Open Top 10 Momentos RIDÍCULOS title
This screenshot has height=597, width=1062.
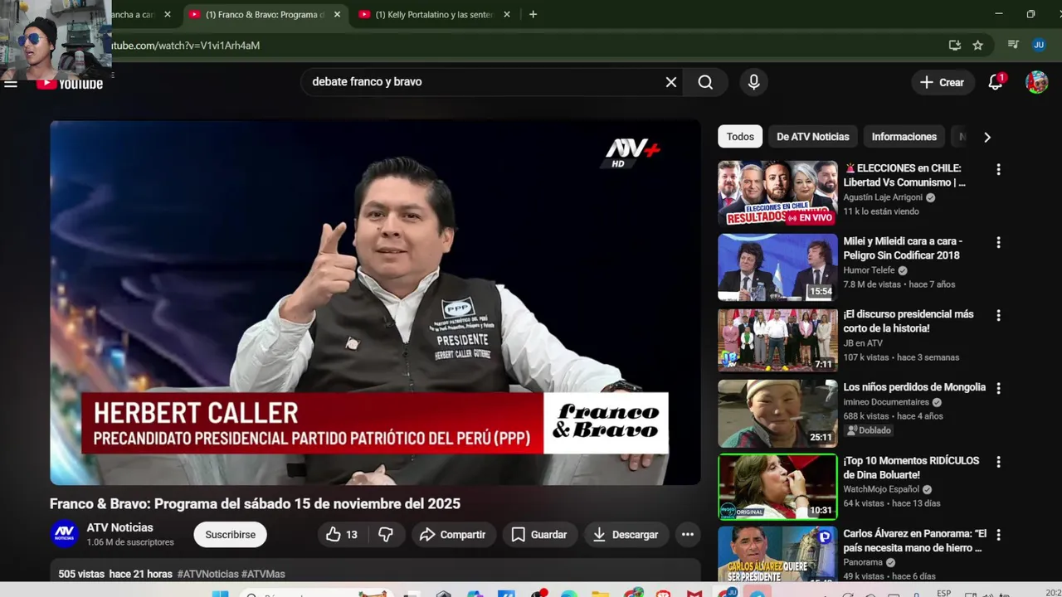coord(911,468)
